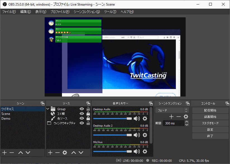
Task: Select the ウィンドウキャプチャ source row
Action: click(x=68, y=123)
